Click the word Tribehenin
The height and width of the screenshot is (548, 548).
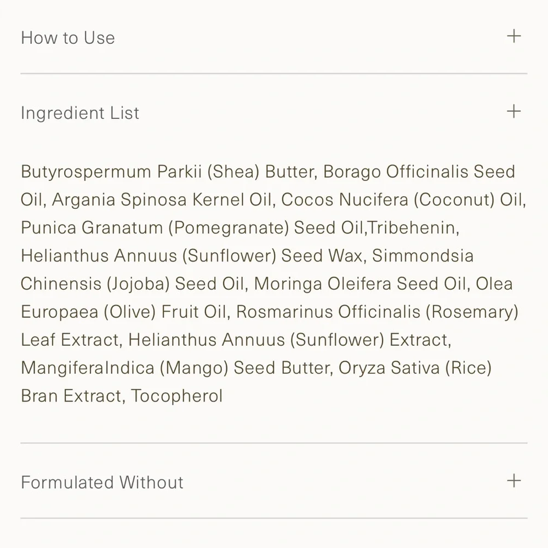413,227
